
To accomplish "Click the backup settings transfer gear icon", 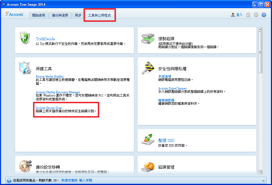I will [25, 166].
